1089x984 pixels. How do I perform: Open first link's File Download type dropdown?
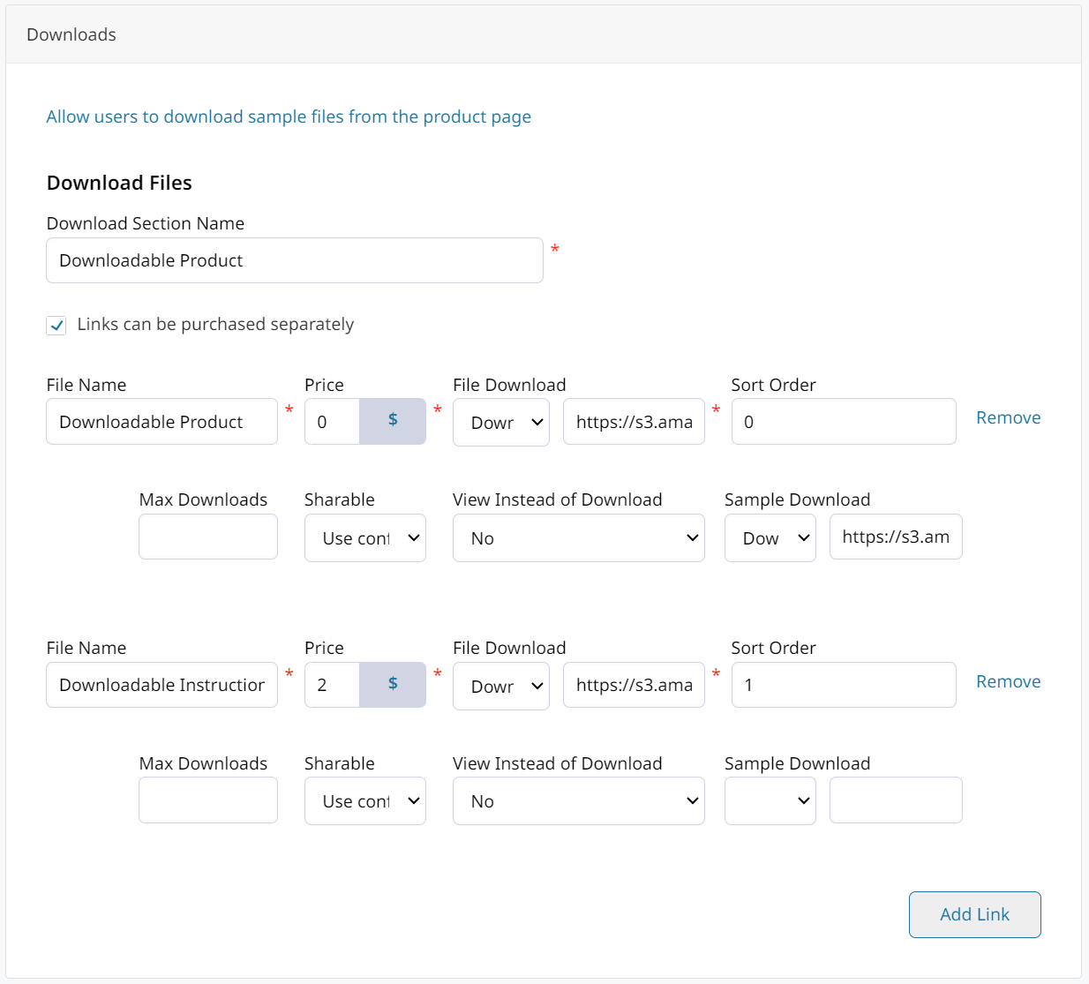[x=501, y=423]
